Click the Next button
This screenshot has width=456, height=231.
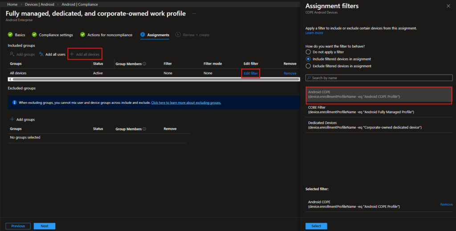coord(45,226)
